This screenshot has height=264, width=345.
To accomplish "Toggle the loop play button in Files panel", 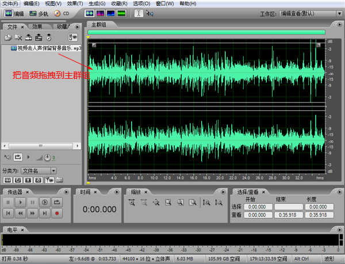I will pos(18,157).
